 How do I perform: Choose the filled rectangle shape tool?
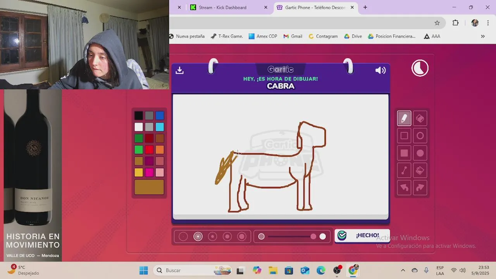tap(404, 153)
